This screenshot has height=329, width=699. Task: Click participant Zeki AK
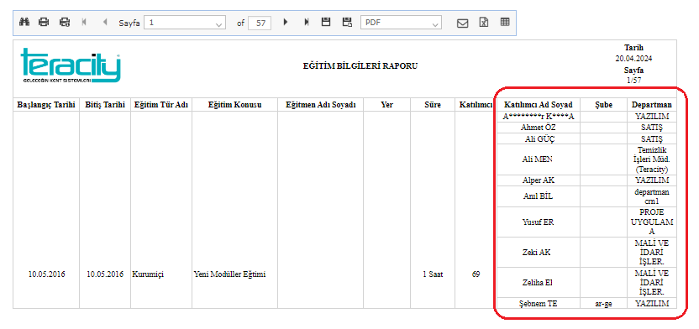coord(538,252)
